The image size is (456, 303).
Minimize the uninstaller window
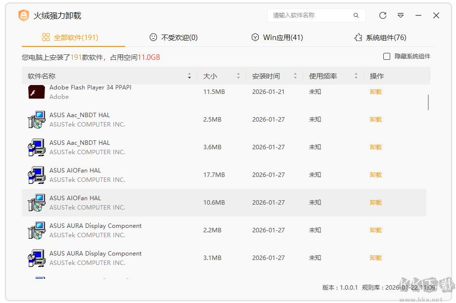pos(418,15)
